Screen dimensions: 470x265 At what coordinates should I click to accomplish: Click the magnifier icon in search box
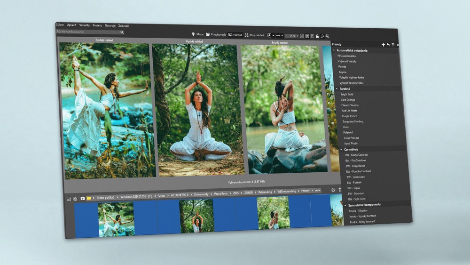122,32
